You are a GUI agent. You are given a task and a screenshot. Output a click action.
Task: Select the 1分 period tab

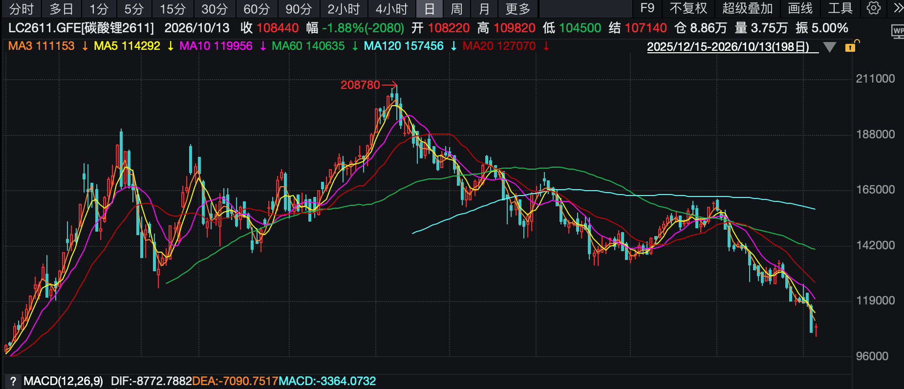(99, 9)
